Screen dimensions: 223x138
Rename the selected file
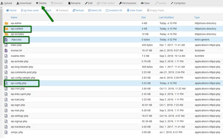[x=74, y=3]
